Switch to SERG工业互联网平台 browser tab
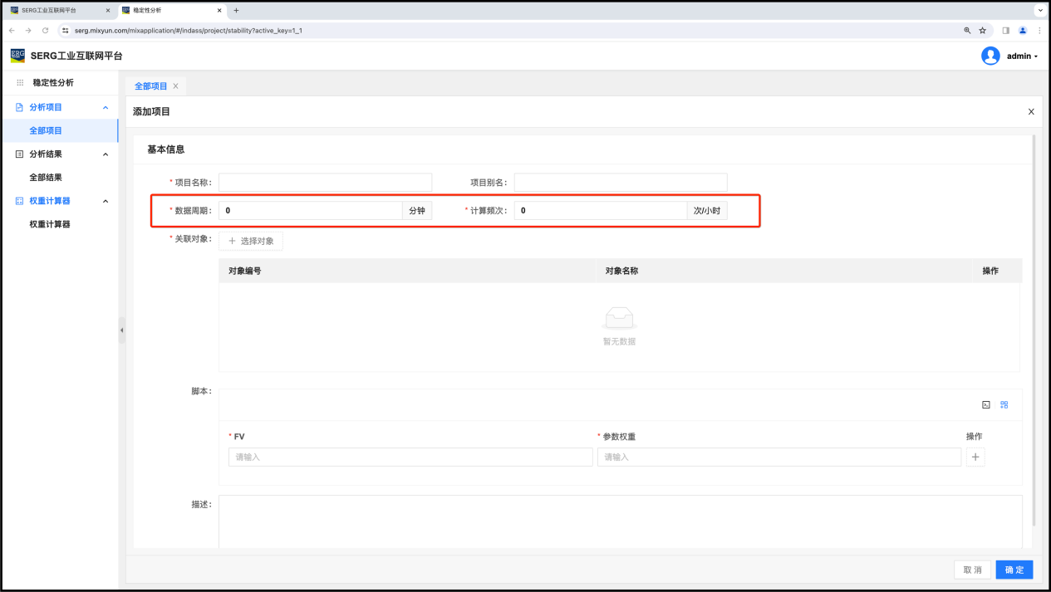Screen dimensions: 1051x592 point(55,10)
